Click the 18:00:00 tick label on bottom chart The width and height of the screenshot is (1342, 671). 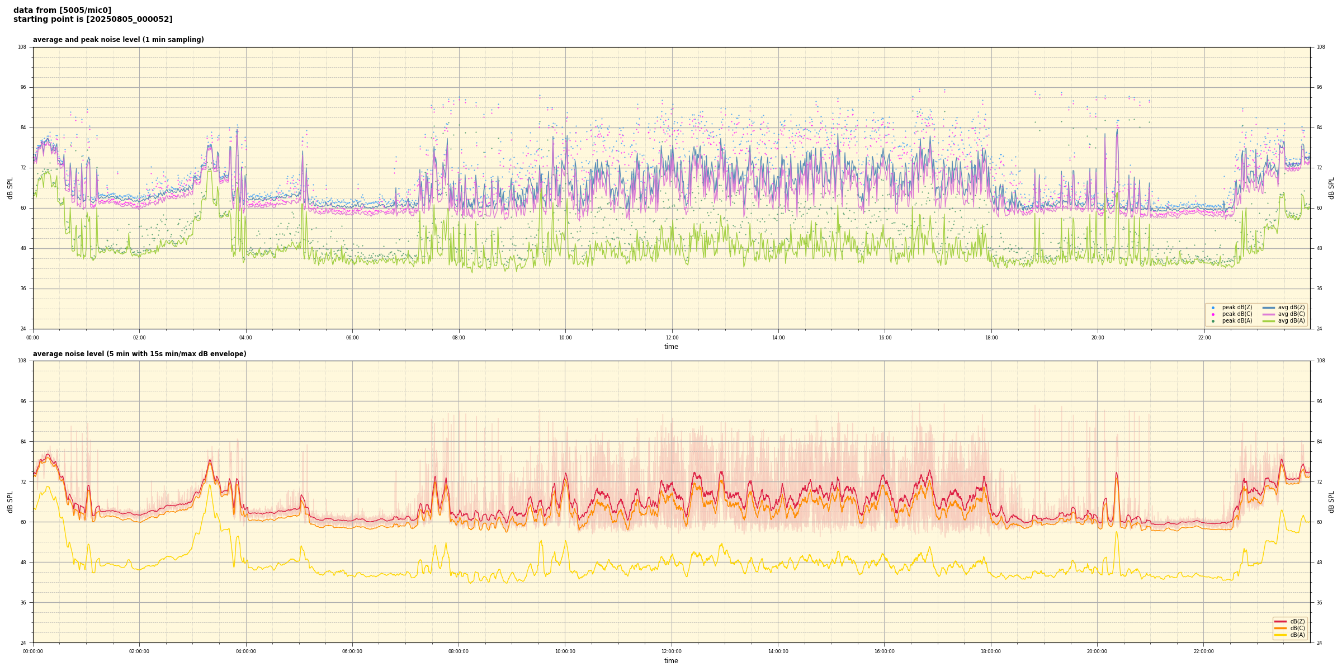pos(990,651)
